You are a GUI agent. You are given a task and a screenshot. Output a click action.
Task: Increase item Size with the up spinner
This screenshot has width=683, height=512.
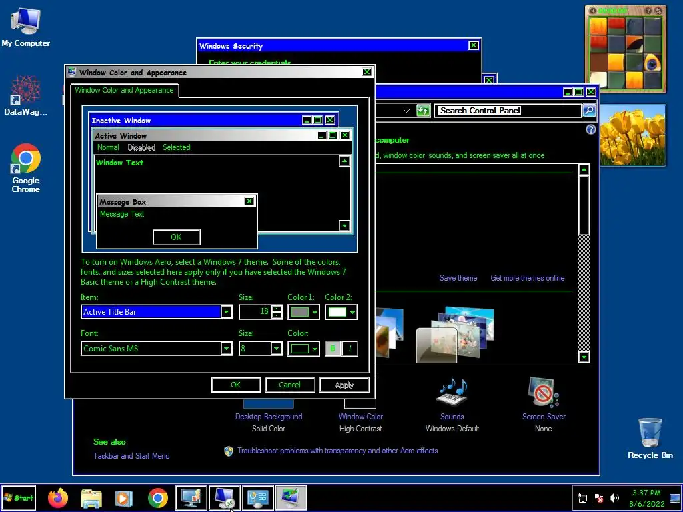click(277, 309)
